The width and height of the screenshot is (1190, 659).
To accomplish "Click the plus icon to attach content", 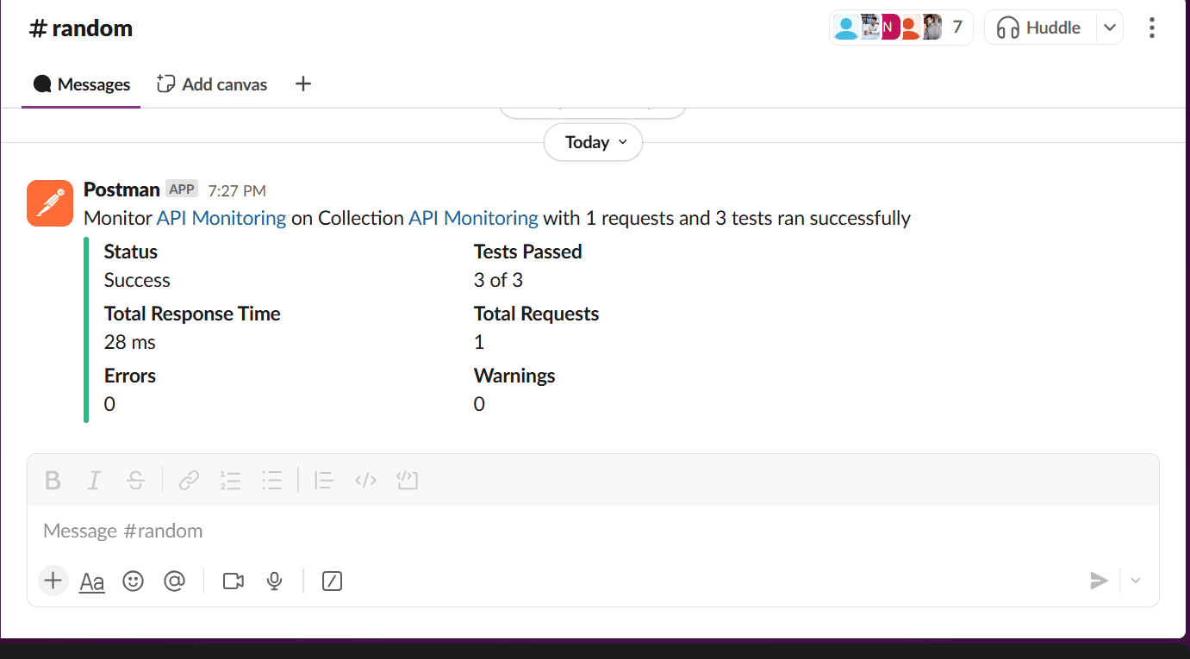I will pos(53,581).
